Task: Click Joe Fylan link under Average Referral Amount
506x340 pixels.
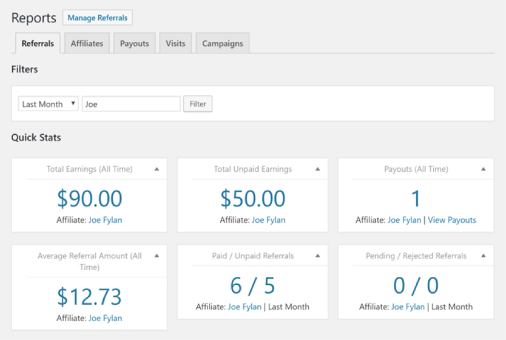Action: tap(105, 318)
